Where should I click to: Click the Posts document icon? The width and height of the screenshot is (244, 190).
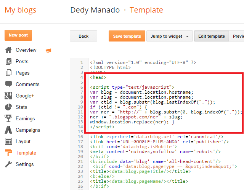[8, 61]
